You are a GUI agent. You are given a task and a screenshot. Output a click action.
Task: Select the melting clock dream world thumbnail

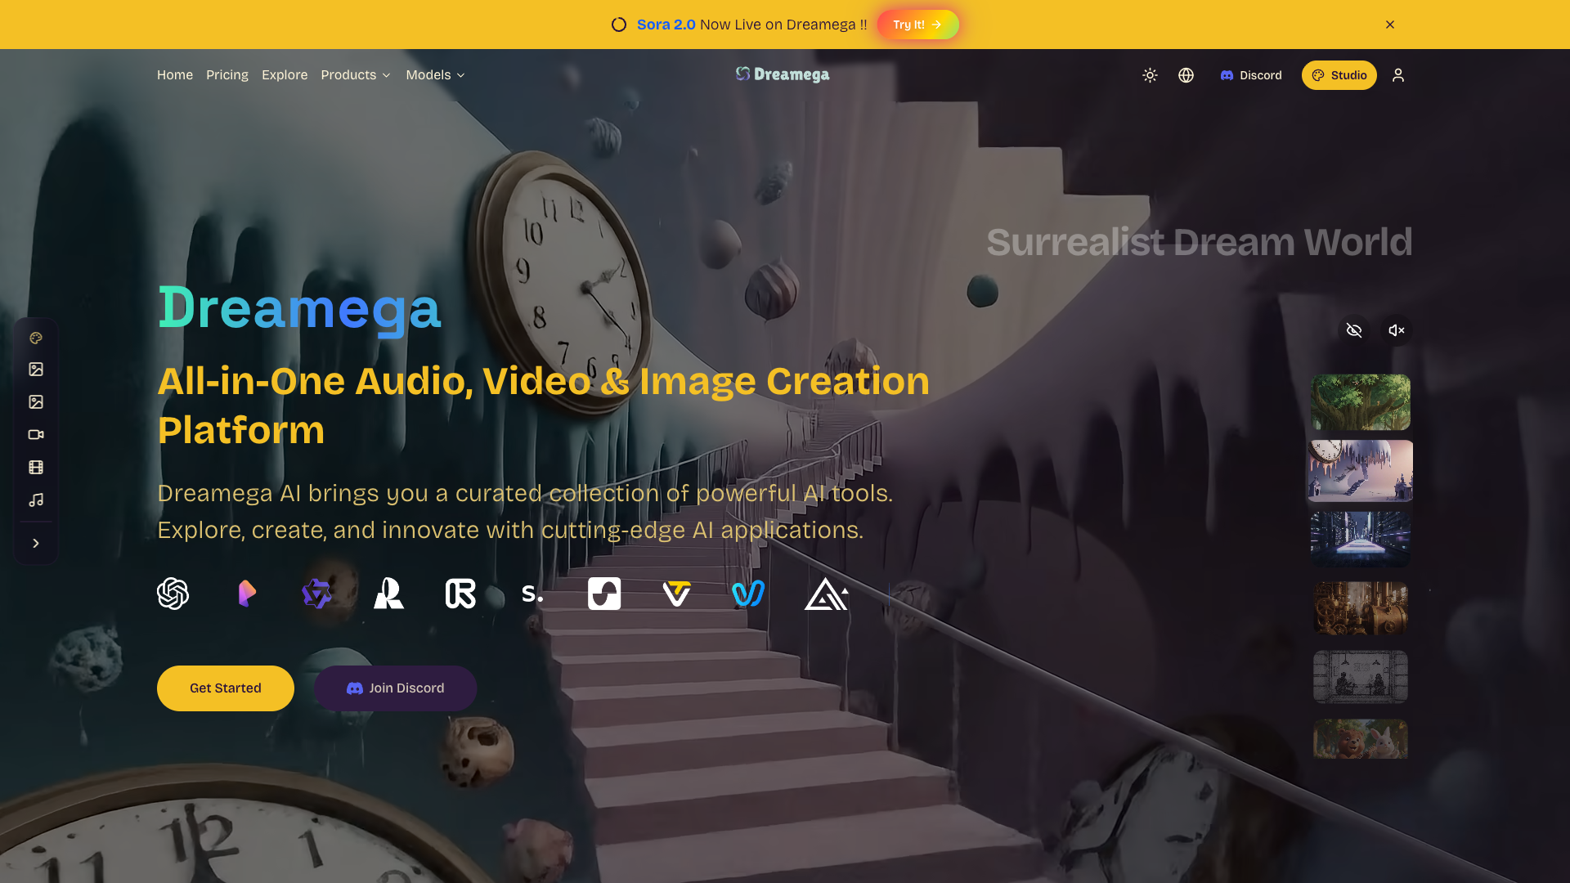pyautogui.click(x=1361, y=471)
